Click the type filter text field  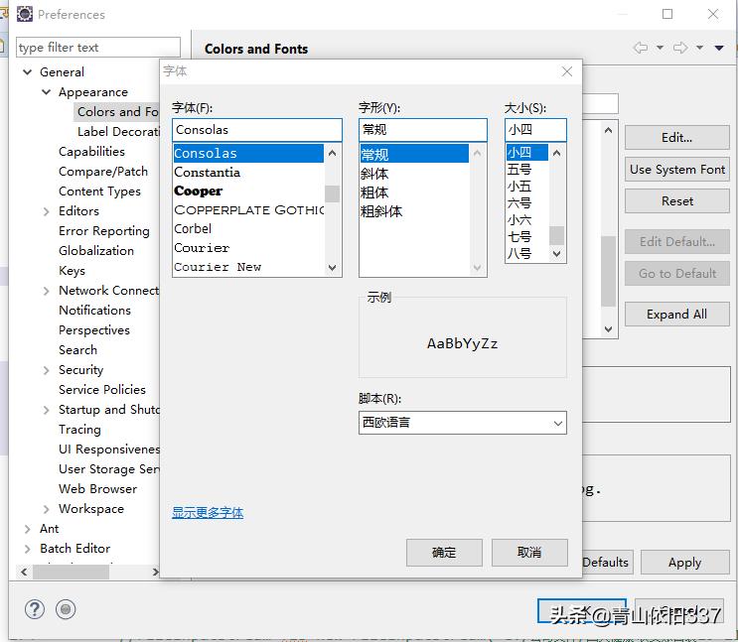click(97, 48)
